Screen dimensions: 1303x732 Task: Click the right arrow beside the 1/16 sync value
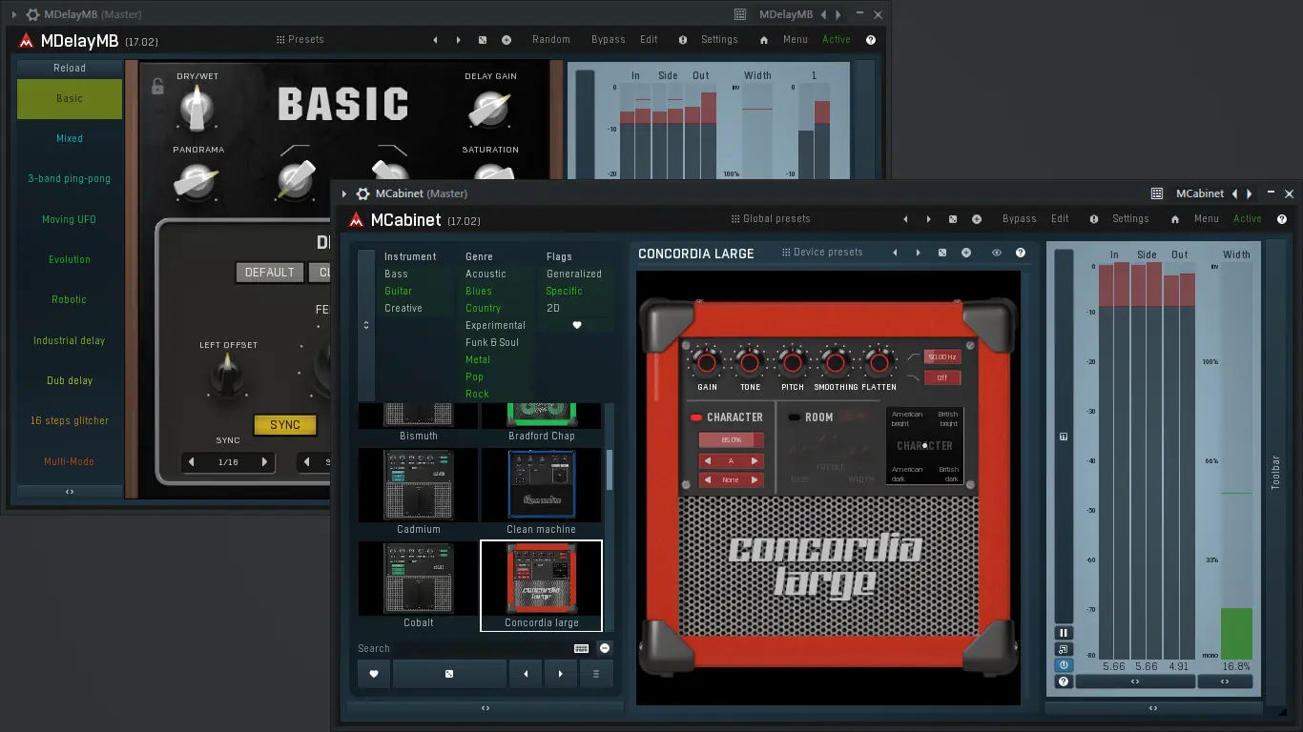pyautogui.click(x=265, y=462)
